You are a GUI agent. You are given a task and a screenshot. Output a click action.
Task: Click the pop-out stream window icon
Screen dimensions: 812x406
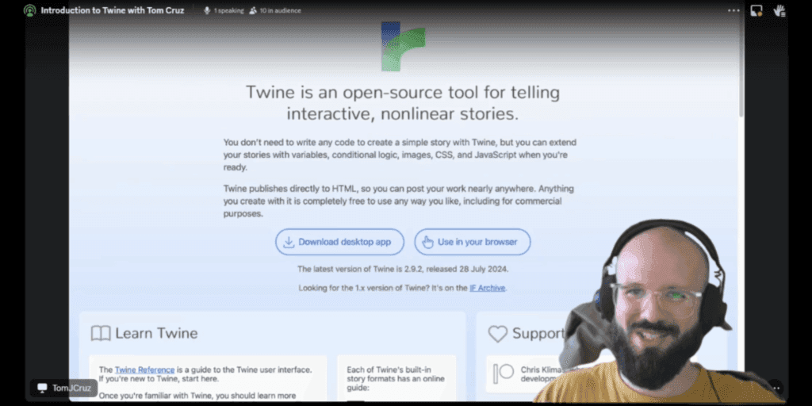point(756,10)
